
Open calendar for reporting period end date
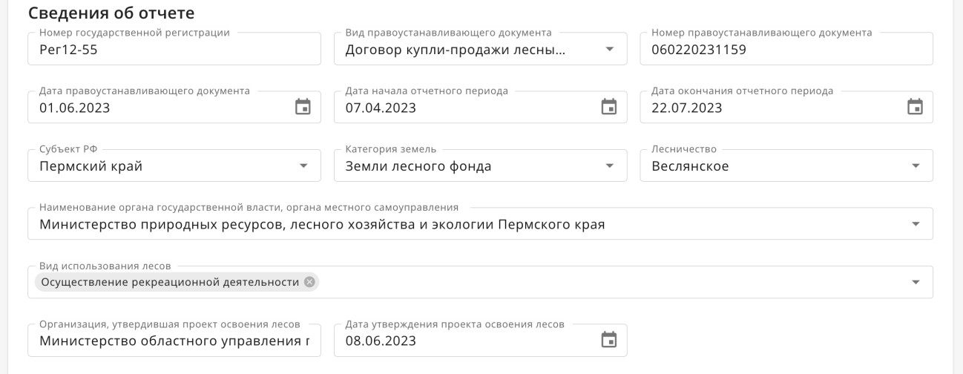click(916, 107)
